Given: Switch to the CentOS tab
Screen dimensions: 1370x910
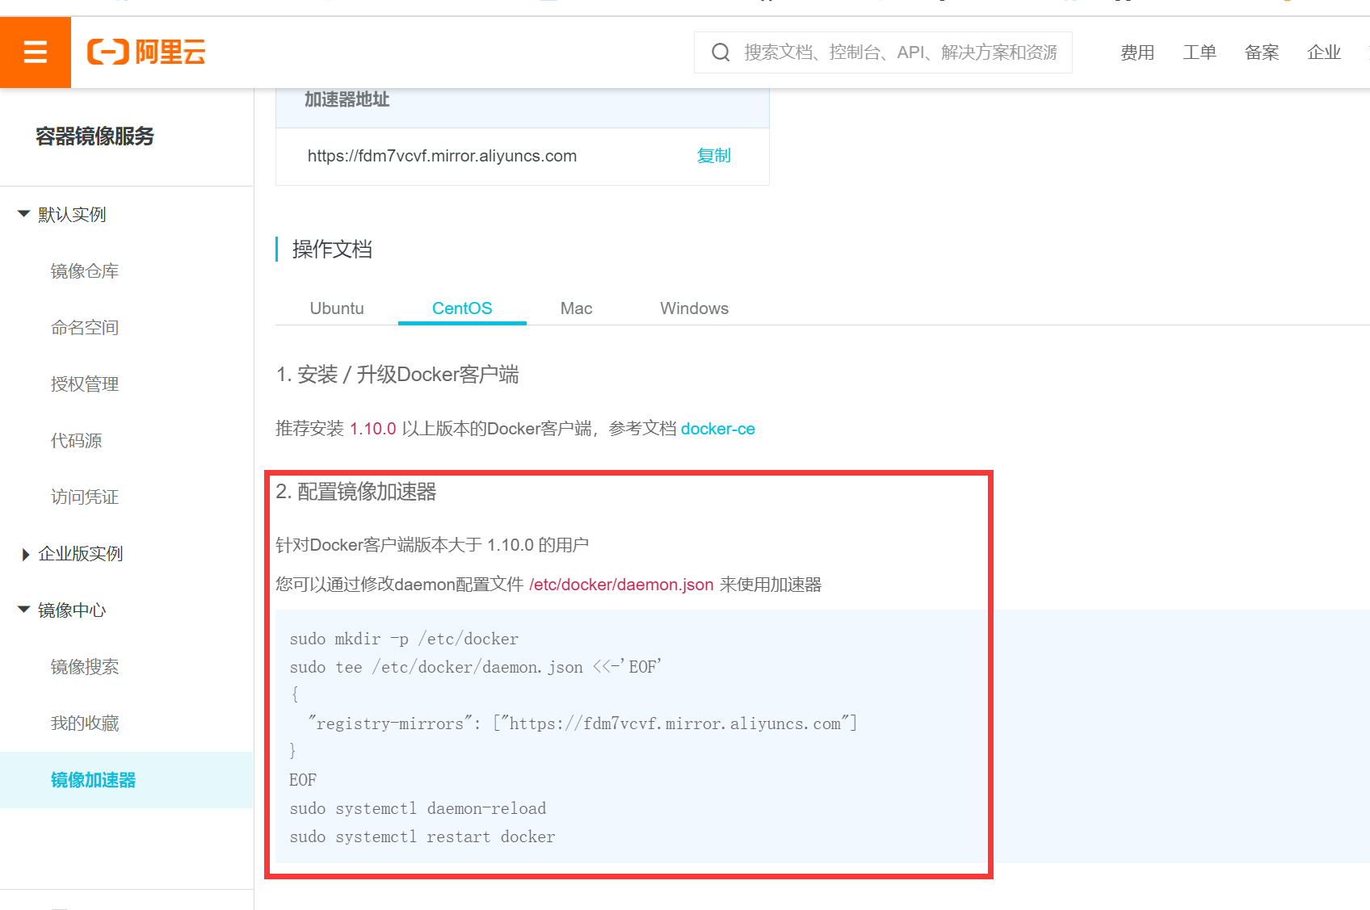Looking at the screenshot, I should 462,308.
